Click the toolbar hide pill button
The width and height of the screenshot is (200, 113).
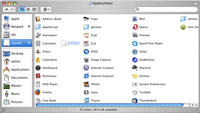[x=195, y=3]
